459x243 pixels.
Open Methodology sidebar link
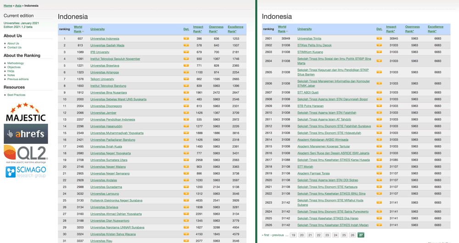coord(16,63)
